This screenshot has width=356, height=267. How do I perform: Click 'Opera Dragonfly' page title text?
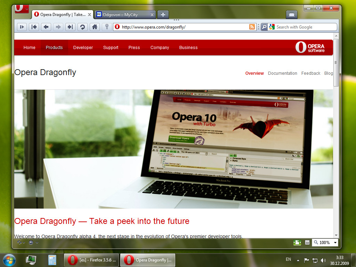(45, 72)
